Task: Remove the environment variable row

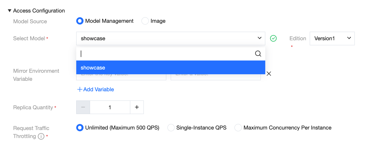Action: 269,73
